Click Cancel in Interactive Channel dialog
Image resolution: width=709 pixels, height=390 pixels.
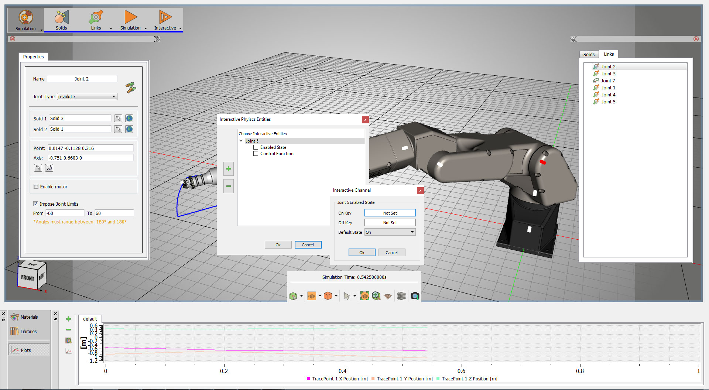(x=391, y=253)
